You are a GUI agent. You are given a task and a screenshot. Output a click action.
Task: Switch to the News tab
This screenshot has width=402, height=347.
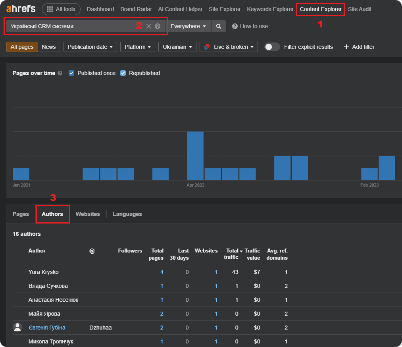(49, 47)
